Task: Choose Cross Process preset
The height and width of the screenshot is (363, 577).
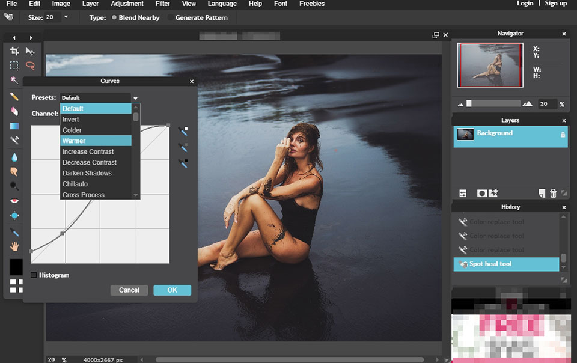Action: tap(96, 195)
